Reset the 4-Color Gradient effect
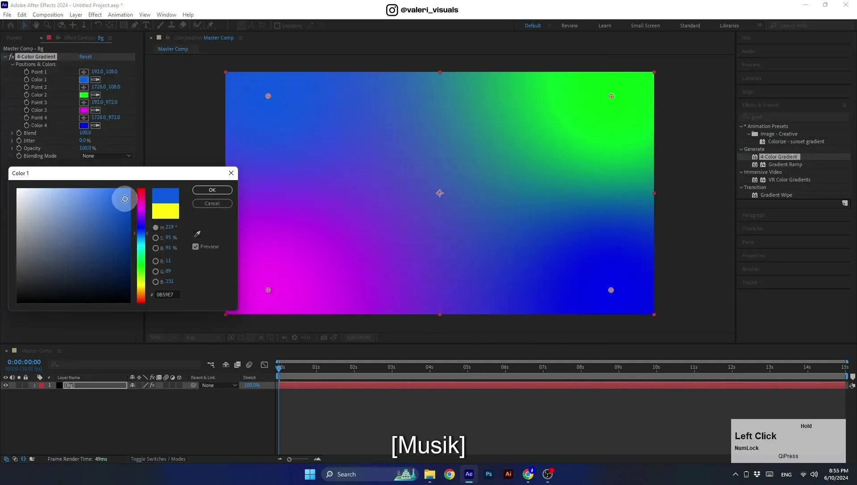The image size is (857, 485). point(86,57)
